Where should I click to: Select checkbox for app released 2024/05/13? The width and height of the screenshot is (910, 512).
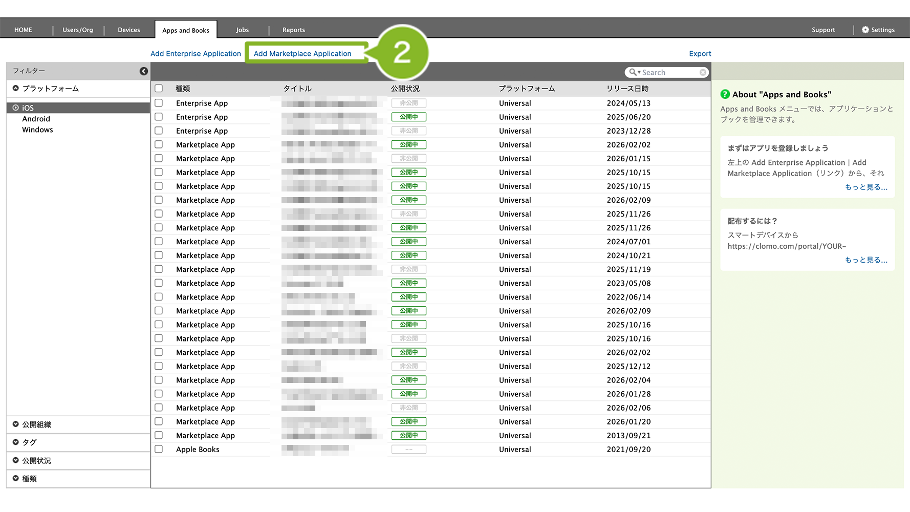159,103
